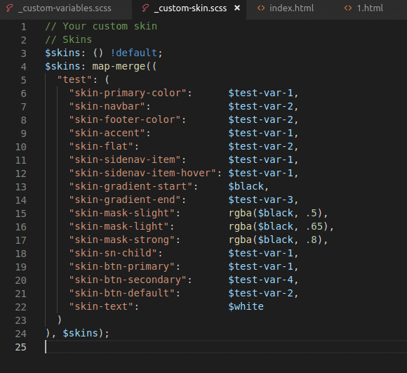407x373 pixels.
Task: Place cursor on the map-merge function name
Action: point(119,67)
